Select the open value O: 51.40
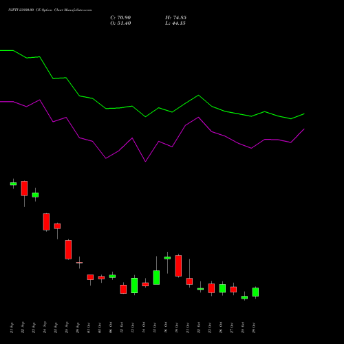The image size is (344, 344). 120,23
